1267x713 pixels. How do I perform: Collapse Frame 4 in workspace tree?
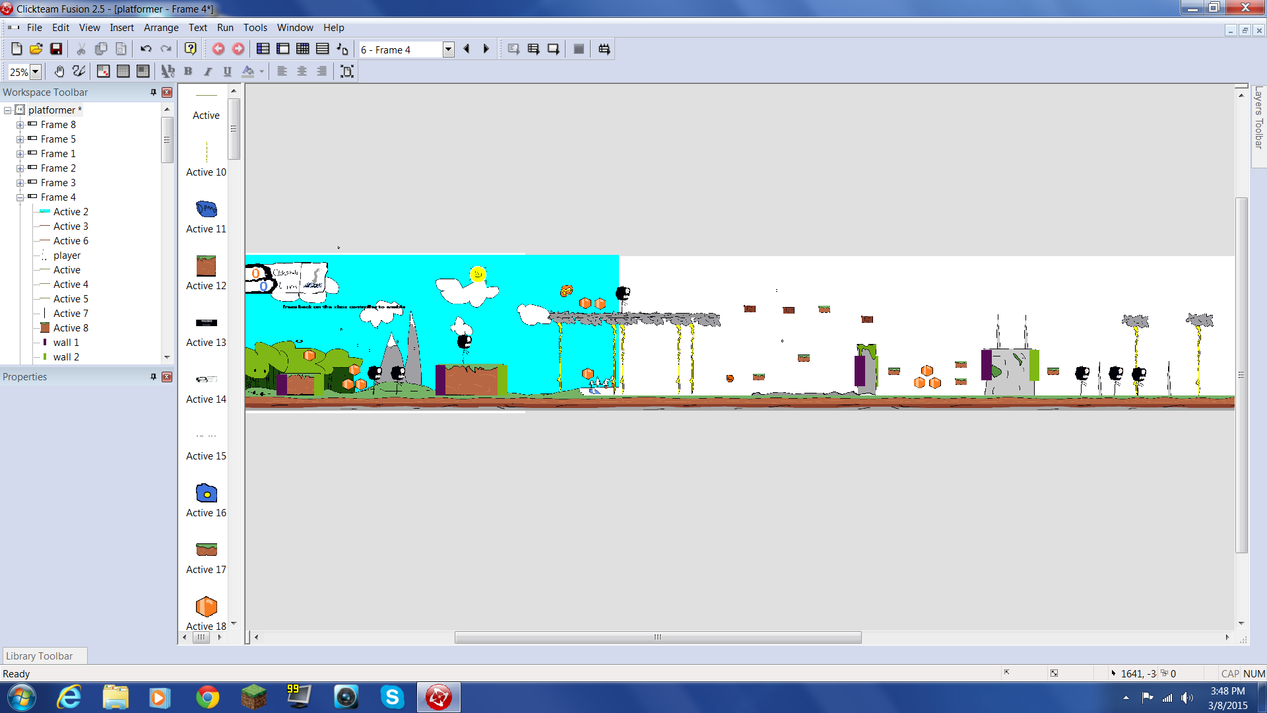click(20, 197)
